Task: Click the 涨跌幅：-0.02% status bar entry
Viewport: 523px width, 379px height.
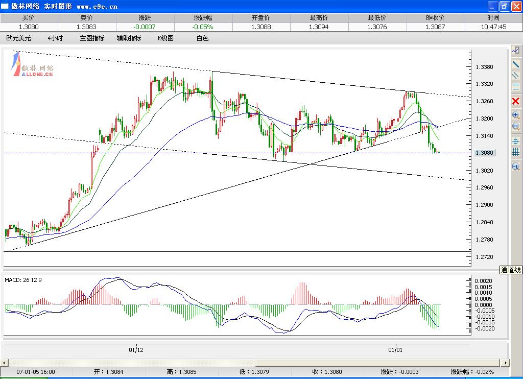Action: coord(472,372)
